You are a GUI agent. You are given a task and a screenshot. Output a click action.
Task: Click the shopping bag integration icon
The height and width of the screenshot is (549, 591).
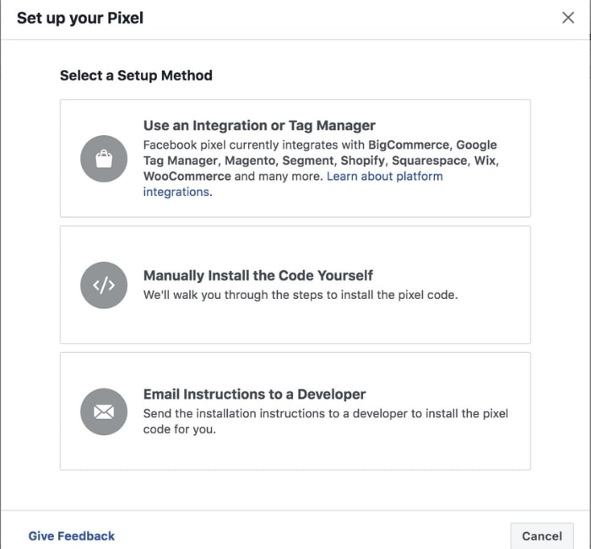pyautogui.click(x=104, y=159)
